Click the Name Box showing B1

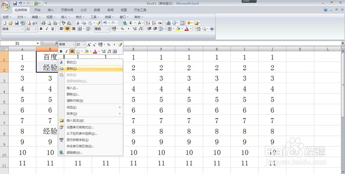pos(18,43)
